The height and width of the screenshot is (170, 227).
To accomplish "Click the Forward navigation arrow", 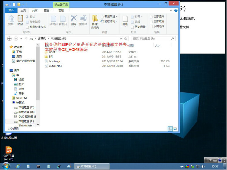I will tap(16, 39).
